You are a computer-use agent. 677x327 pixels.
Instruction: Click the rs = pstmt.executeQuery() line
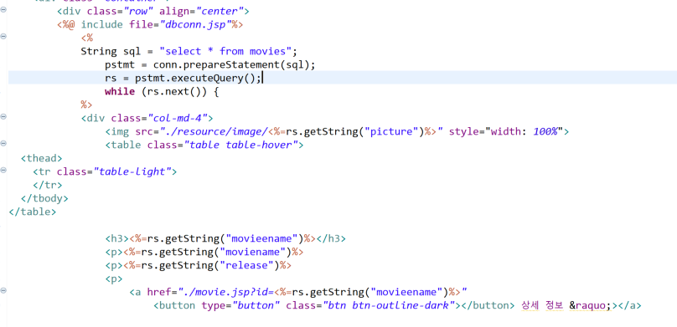coord(183,79)
